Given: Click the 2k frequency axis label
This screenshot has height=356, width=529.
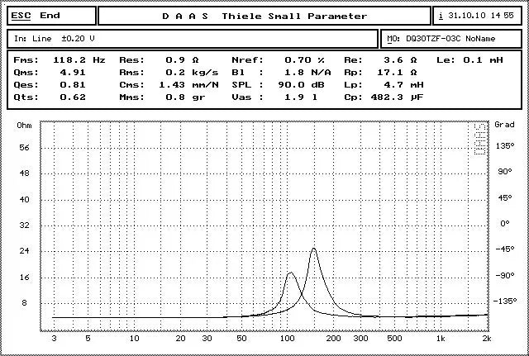Looking at the screenshot, I should [487, 339].
